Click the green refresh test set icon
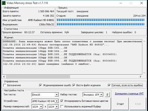The width and height of the screenshot is (148, 111). (x=107, y=95)
